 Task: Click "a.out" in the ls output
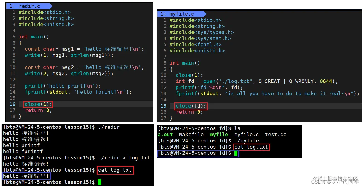(165, 135)
